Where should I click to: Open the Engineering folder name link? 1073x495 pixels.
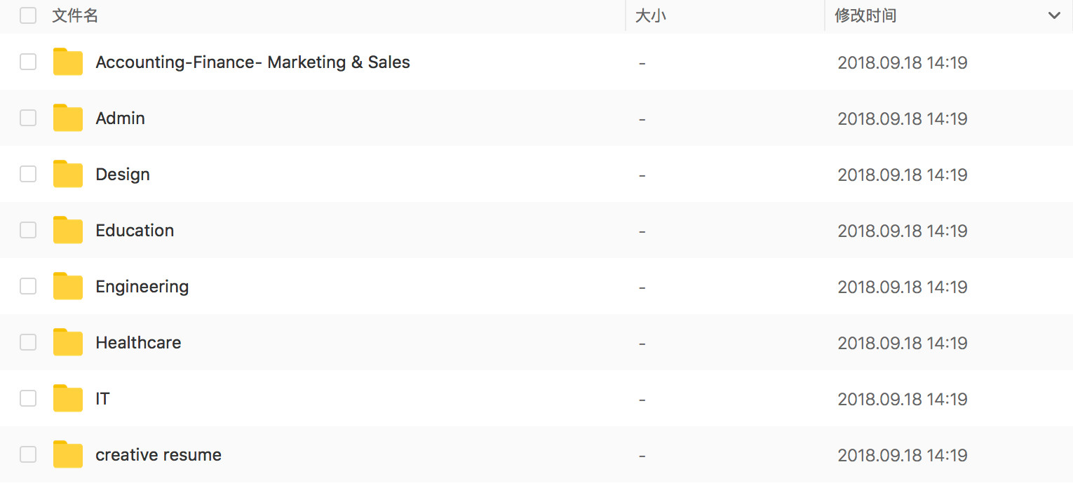(x=142, y=287)
